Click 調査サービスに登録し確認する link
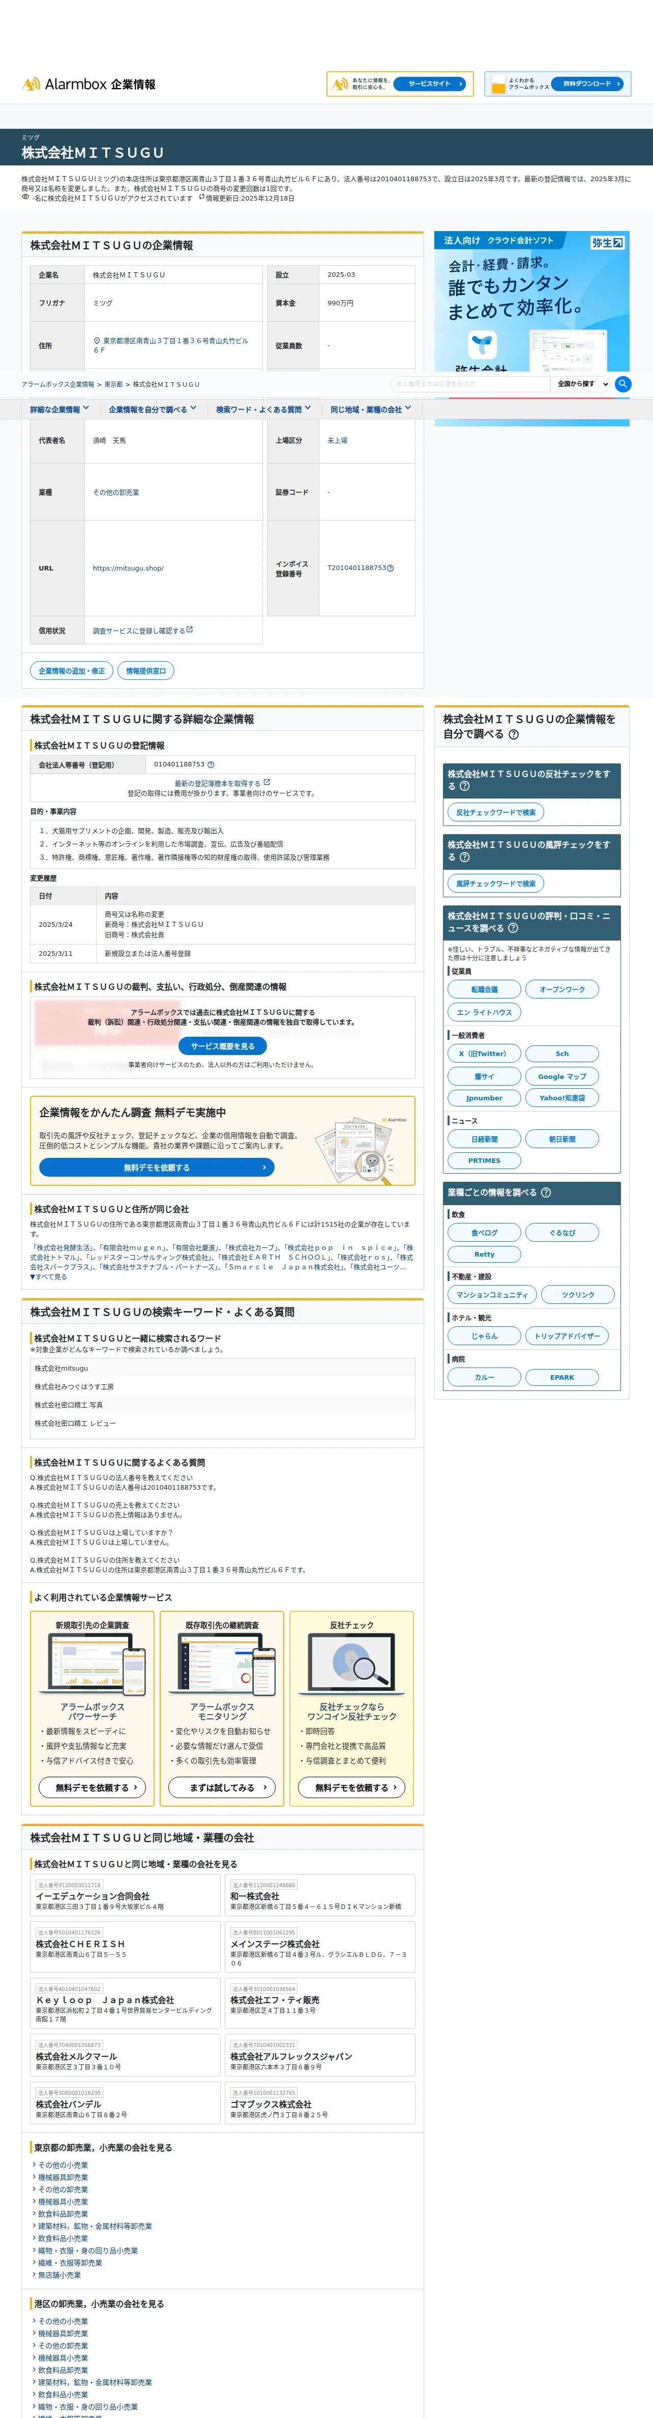 (x=139, y=631)
